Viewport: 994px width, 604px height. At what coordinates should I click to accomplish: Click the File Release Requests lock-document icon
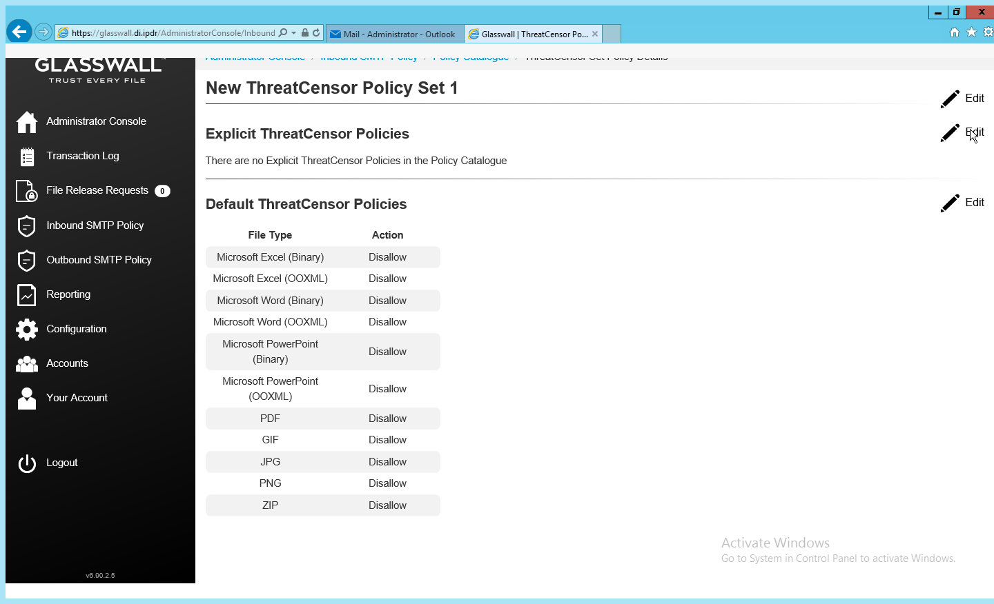[27, 191]
